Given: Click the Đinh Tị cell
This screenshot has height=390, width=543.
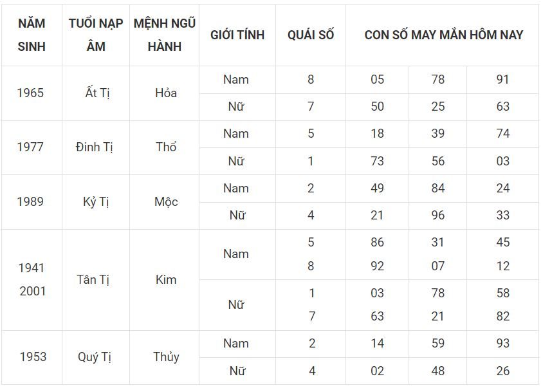Looking at the screenshot, I should click(96, 147).
